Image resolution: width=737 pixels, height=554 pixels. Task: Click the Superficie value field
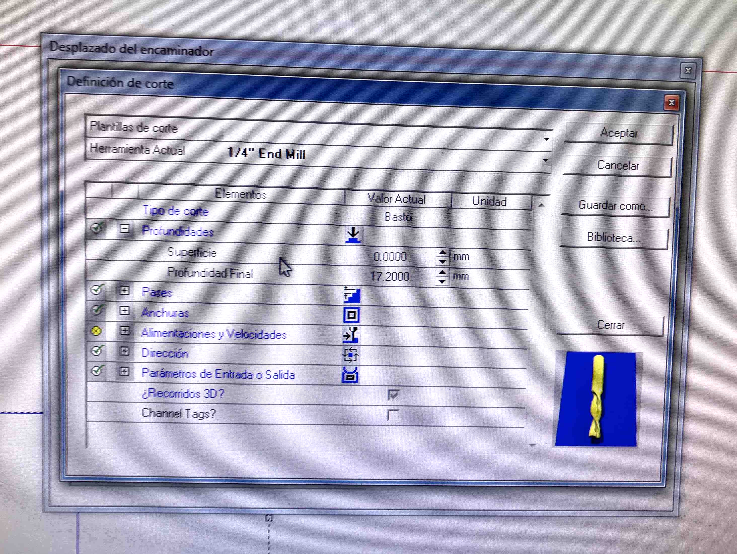coord(390,257)
